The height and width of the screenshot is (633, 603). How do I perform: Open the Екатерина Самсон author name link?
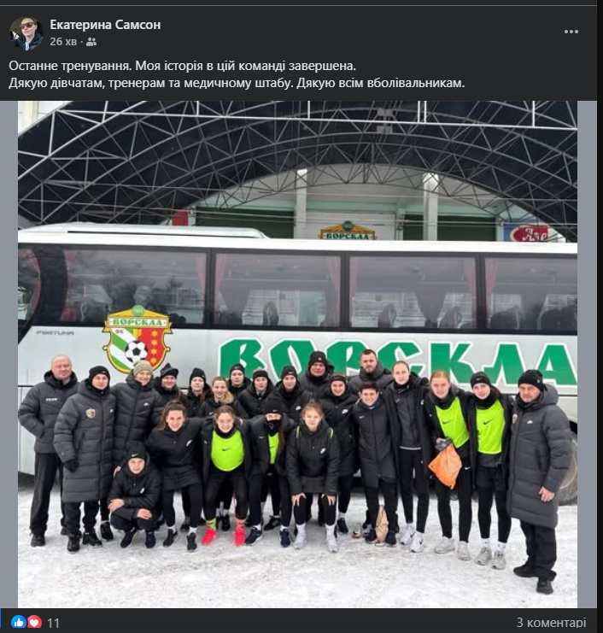pyautogui.click(x=105, y=25)
